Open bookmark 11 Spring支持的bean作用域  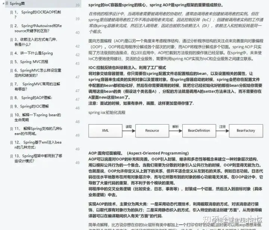38,131
